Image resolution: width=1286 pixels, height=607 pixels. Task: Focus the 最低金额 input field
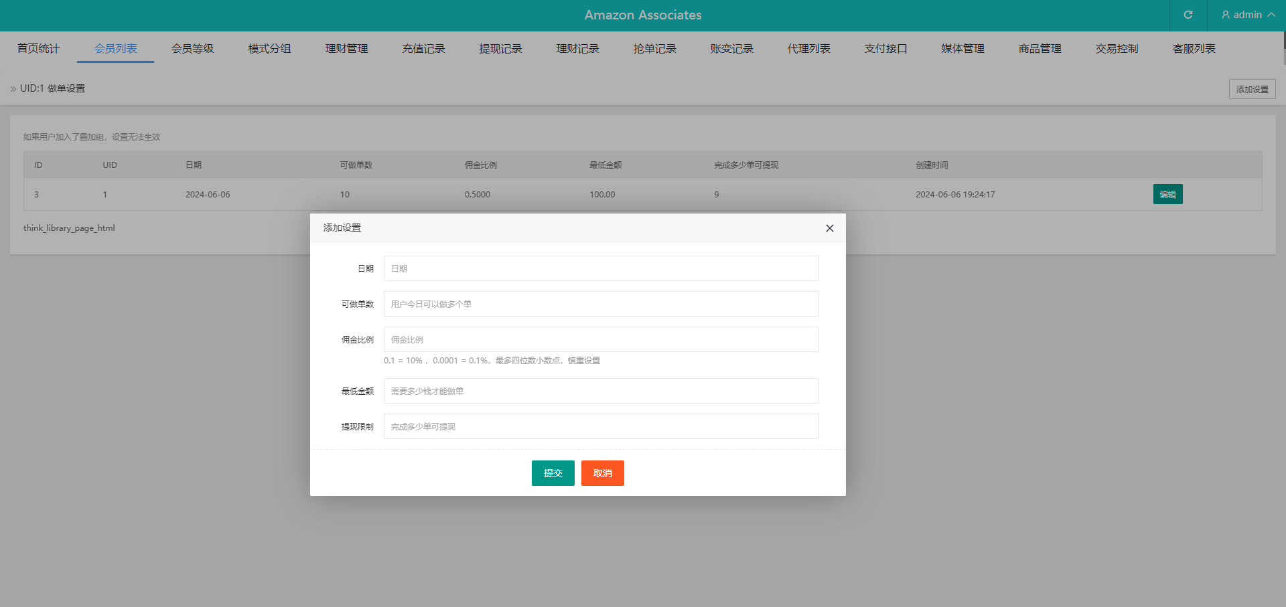pos(601,391)
